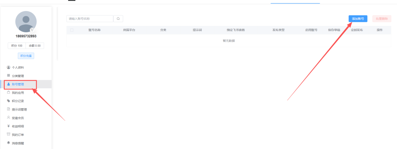Click the 保存草稿 column header

[x=334, y=30]
